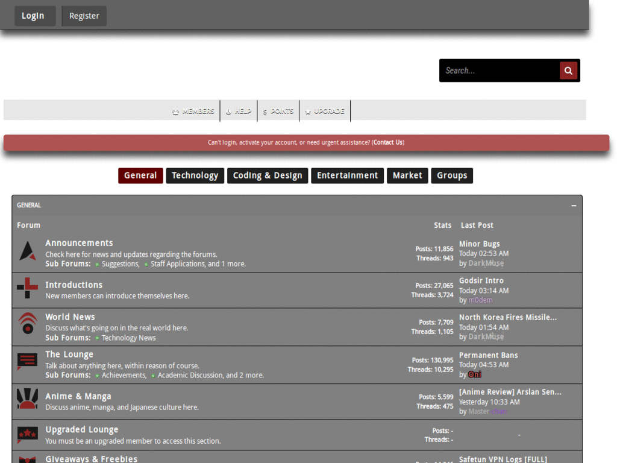Open the Anime & Manga forum title
Viewport: 617px width, 463px height.
point(78,397)
